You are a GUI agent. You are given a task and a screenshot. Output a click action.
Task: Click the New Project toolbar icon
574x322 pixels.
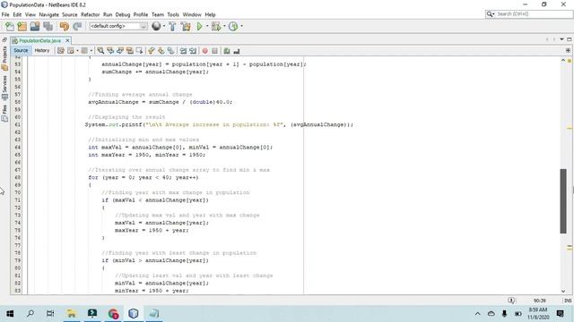click(22, 26)
